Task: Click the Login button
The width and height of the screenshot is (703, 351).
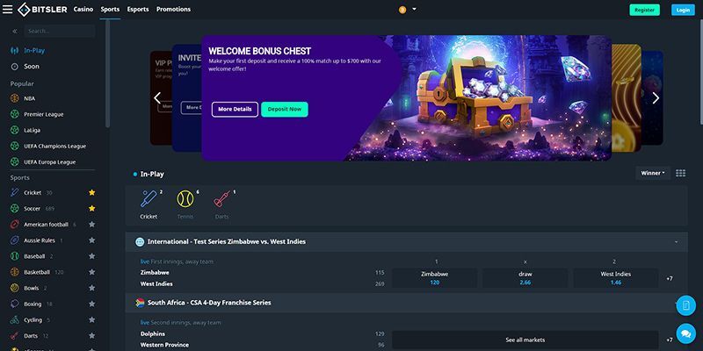Action: 683,10
